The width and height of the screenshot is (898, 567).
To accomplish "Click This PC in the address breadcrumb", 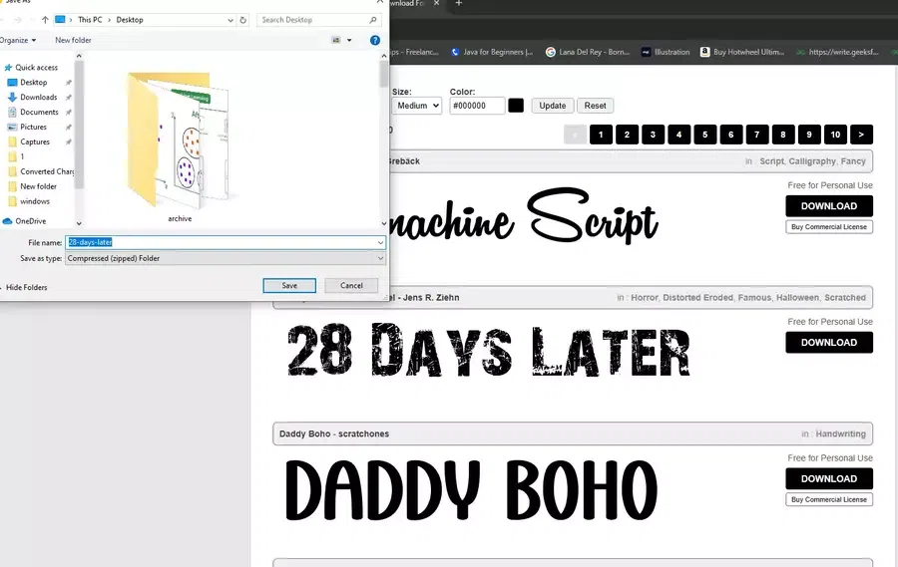I will (90, 20).
